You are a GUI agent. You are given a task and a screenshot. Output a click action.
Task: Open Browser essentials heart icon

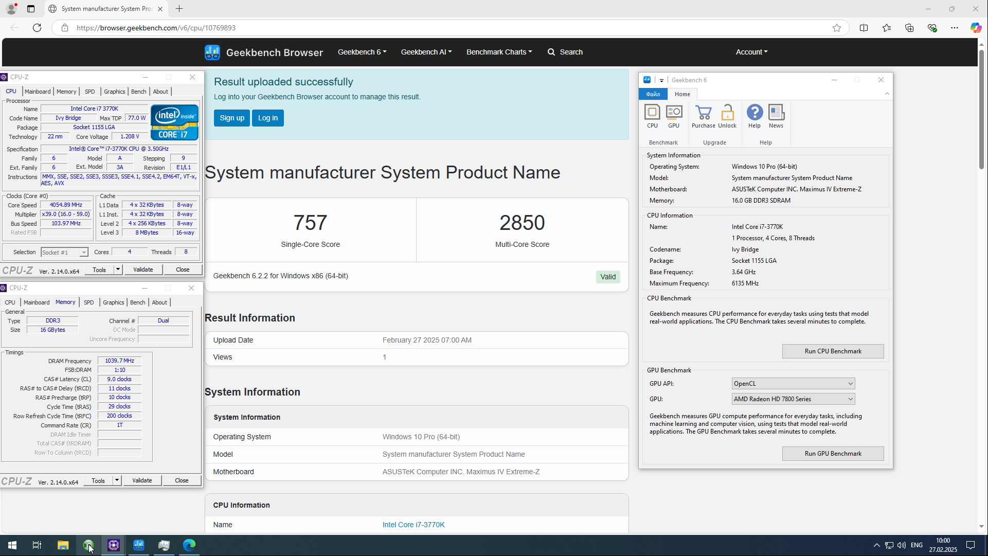coord(932,28)
